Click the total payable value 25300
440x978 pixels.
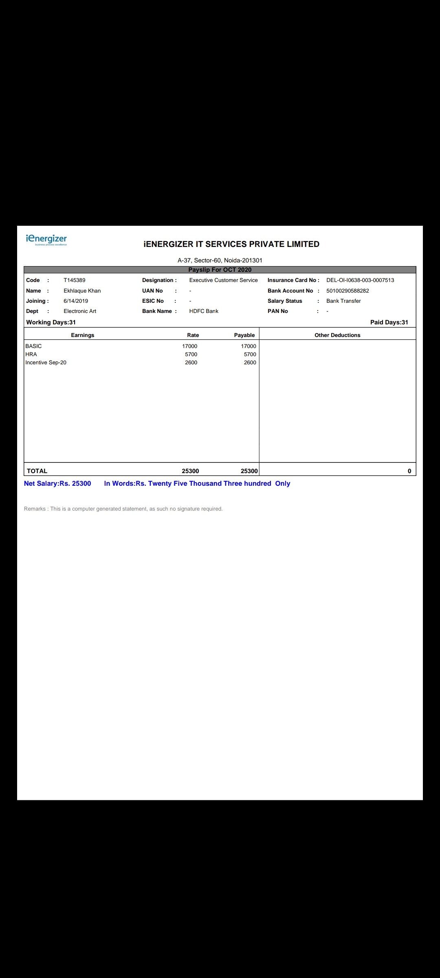pyautogui.click(x=249, y=471)
